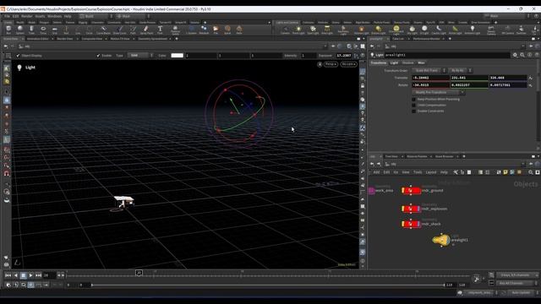Screen dimensions: 541x304
Task: Open the Auto Update dropdown
Action: 523,293
